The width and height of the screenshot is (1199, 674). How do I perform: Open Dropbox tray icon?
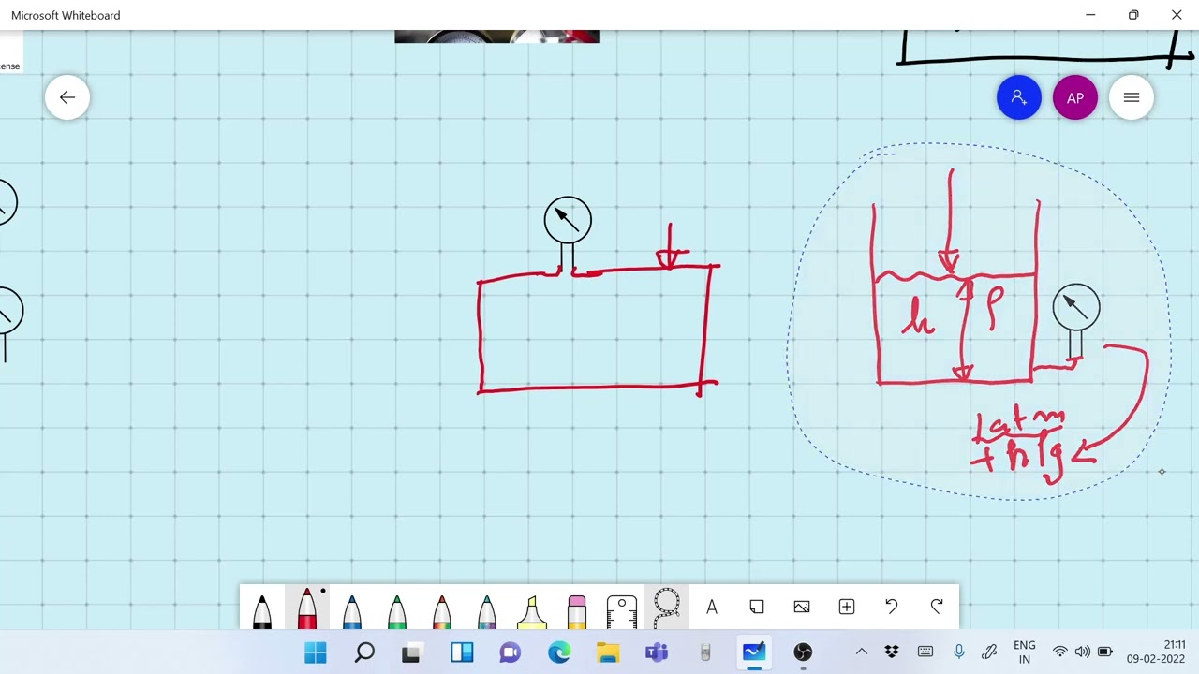(x=892, y=652)
